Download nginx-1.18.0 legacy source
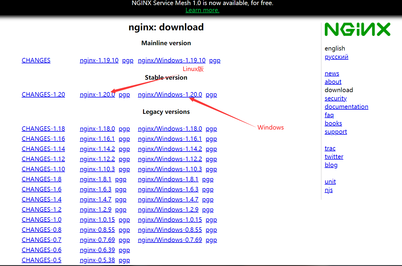 pyautogui.click(x=97, y=129)
